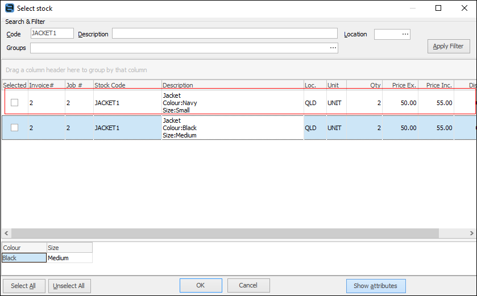
Task: Open the Location lookup ellipsis button
Action: coord(405,34)
